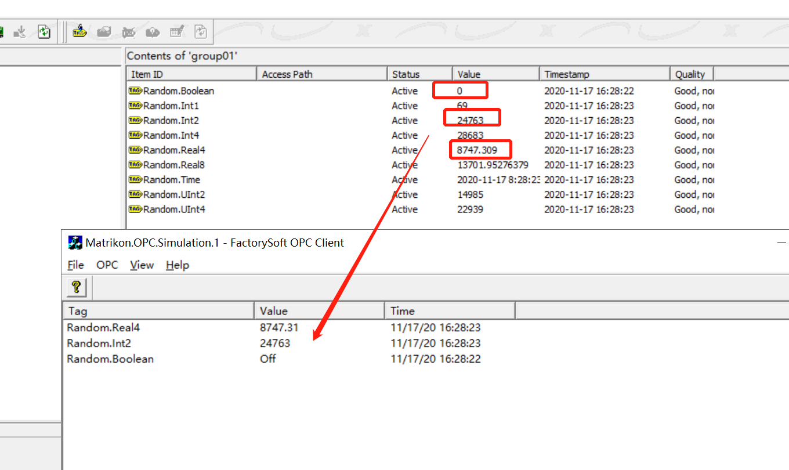Click the Timestamp column header
This screenshot has width=789, height=470.
coord(605,74)
